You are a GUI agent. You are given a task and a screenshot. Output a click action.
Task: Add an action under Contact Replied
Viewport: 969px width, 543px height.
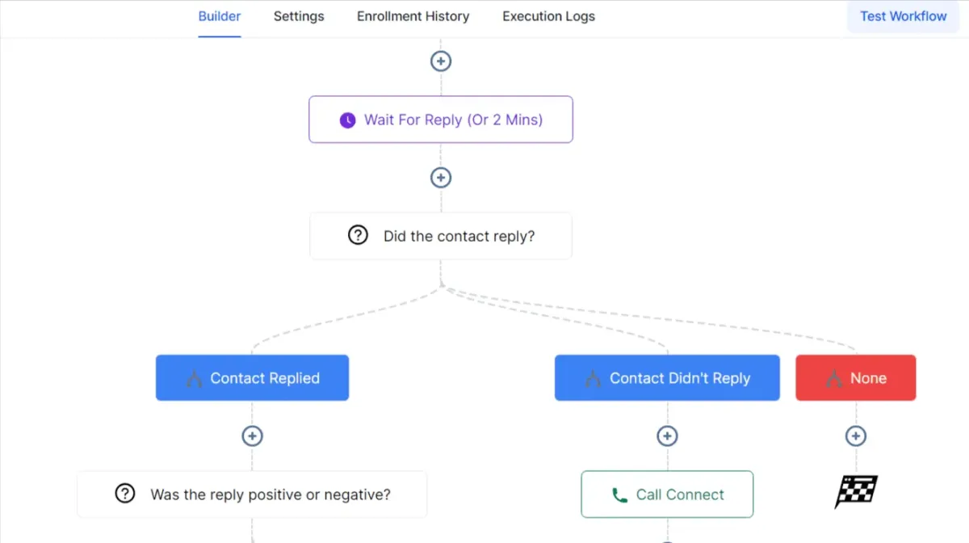click(252, 436)
